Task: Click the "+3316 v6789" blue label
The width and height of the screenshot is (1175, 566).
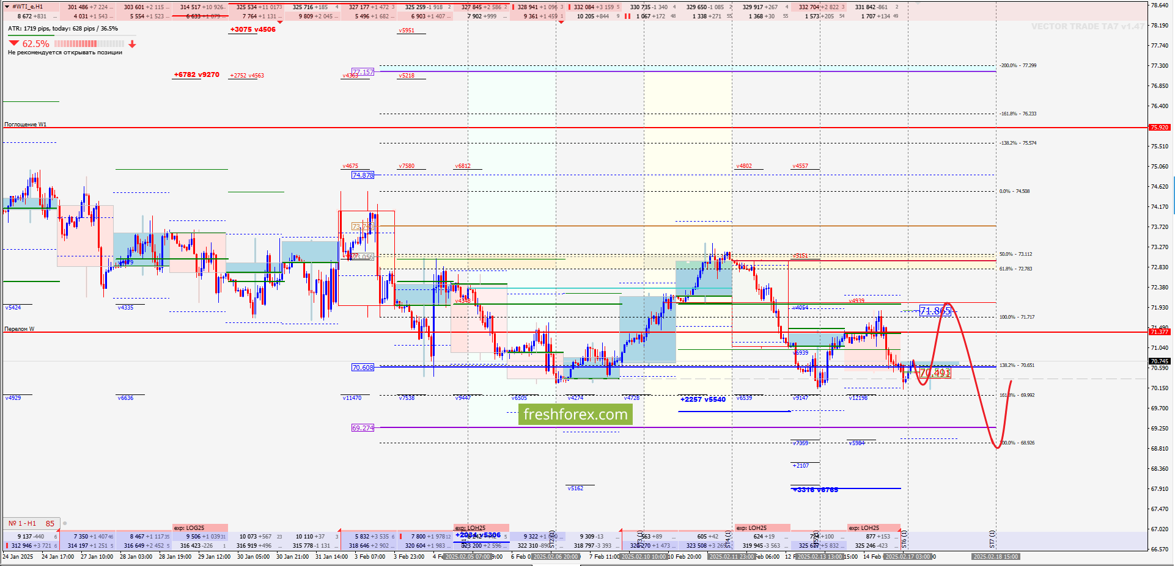Action: pos(816,490)
